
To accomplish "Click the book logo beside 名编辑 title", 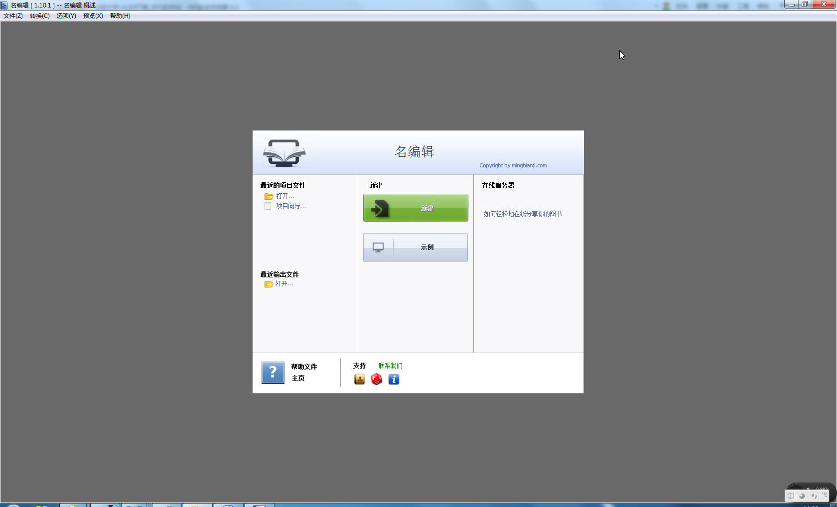I will click(284, 153).
